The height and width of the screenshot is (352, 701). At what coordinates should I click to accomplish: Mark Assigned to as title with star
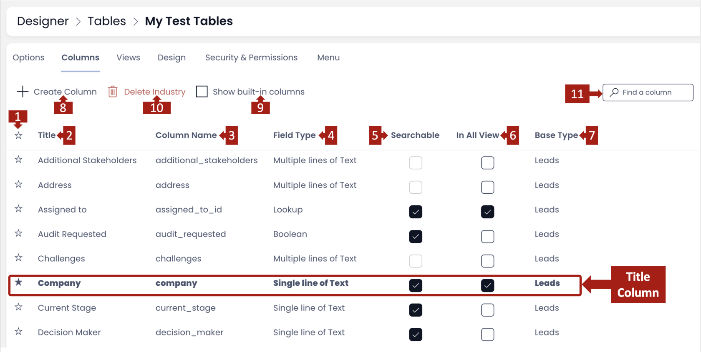[x=18, y=209]
